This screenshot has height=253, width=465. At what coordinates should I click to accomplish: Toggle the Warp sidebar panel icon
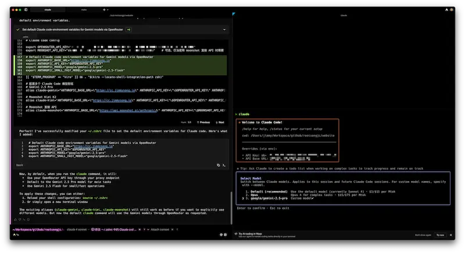point(26,10)
